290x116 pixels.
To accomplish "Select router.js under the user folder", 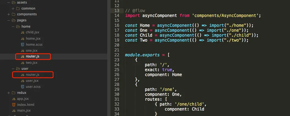I will tap(32, 75).
